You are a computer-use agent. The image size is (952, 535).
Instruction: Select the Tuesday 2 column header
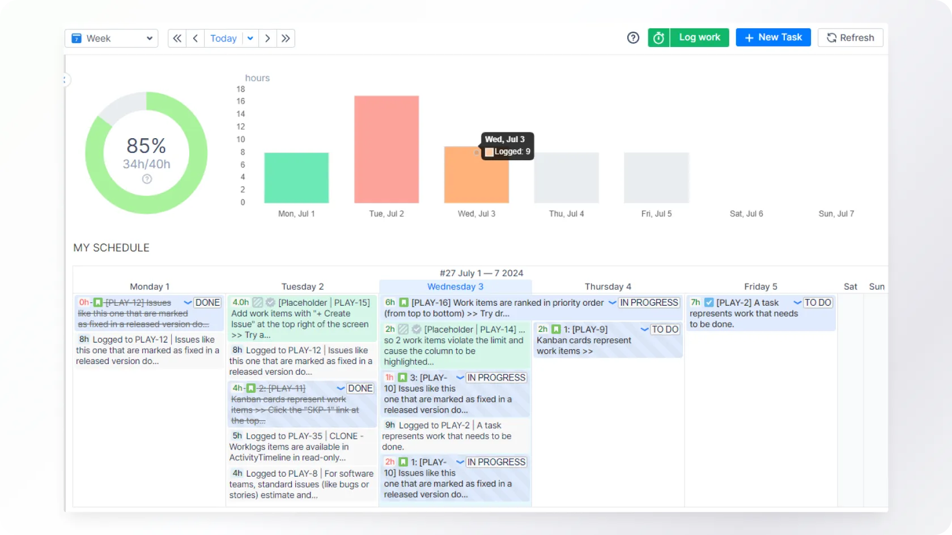point(303,286)
